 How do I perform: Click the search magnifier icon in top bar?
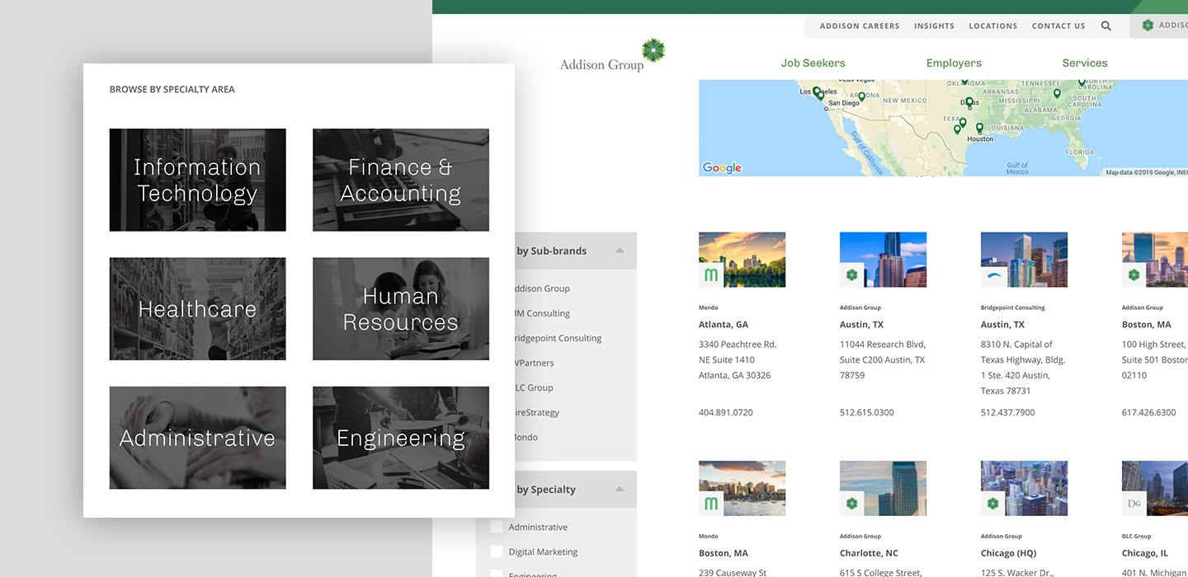coord(1105,26)
